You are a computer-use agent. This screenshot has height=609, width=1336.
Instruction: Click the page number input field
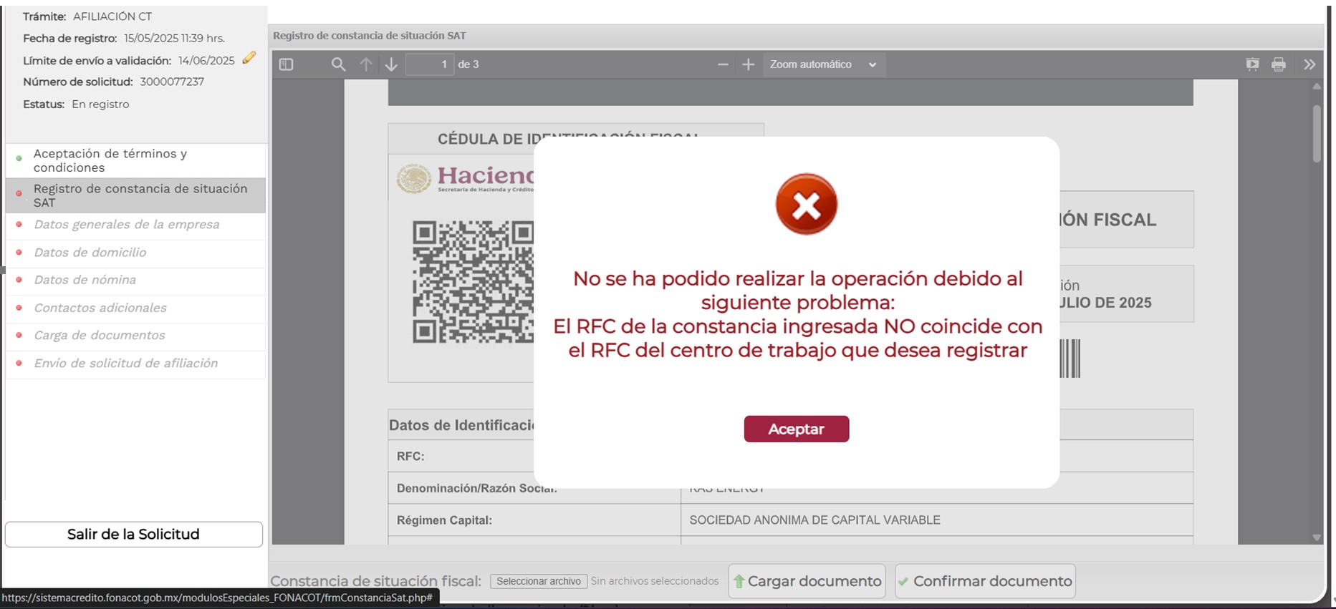point(430,64)
